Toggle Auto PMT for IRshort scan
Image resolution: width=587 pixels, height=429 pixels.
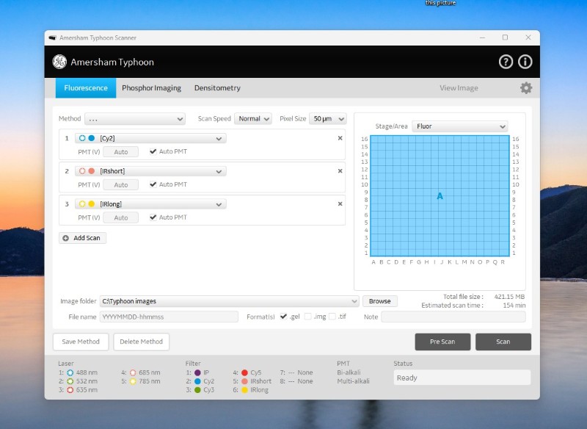coord(153,184)
